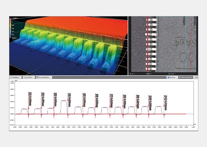Click the red baseline on profile graph
The width and height of the screenshot is (207, 147).
tap(100, 114)
